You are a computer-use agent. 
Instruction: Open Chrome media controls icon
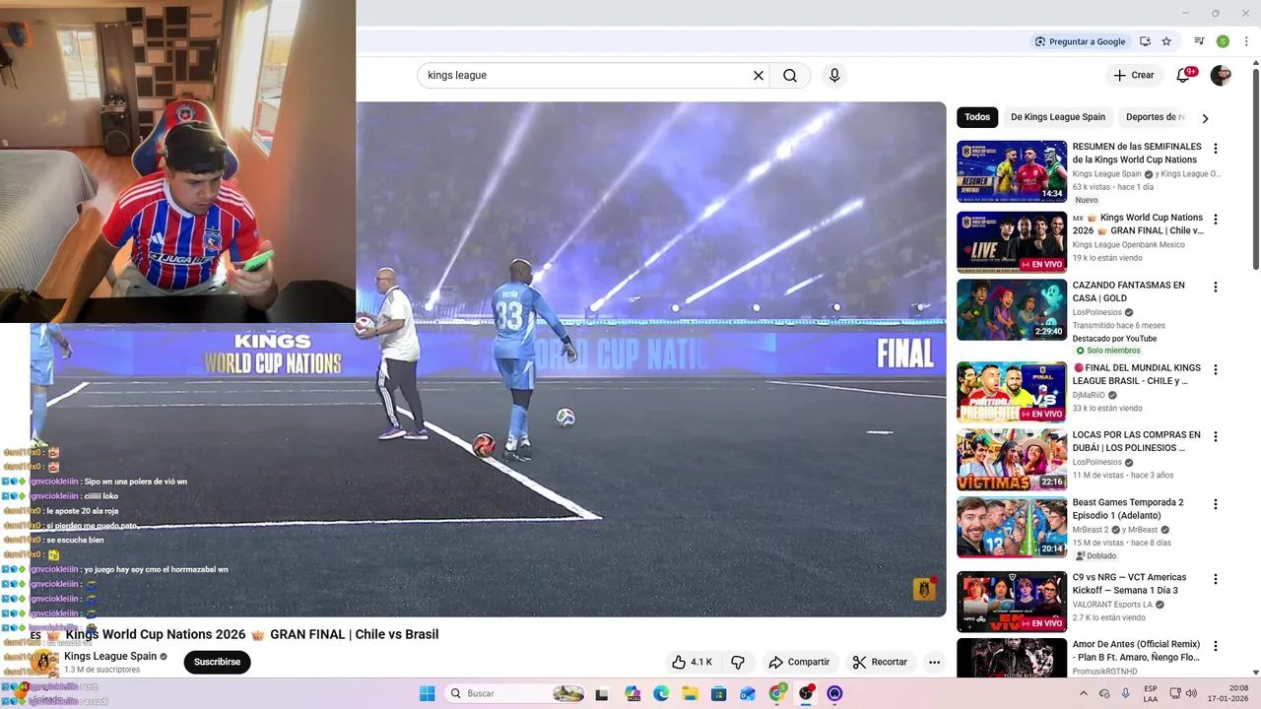(x=1199, y=41)
